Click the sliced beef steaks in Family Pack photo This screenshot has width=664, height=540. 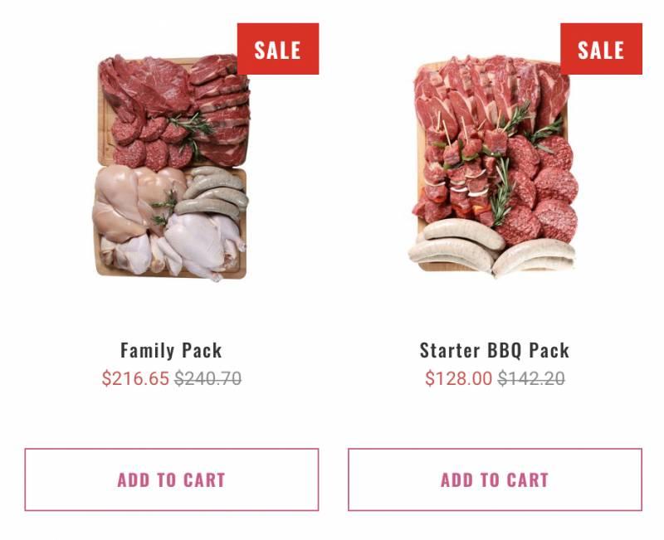221,109
